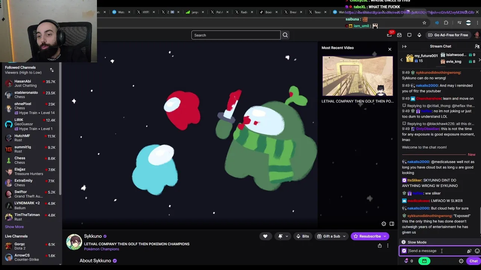Image resolution: width=481 pixels, height=270 pixels.
Task: Go to next gift leaderboard entry
Action: point(479,60)
